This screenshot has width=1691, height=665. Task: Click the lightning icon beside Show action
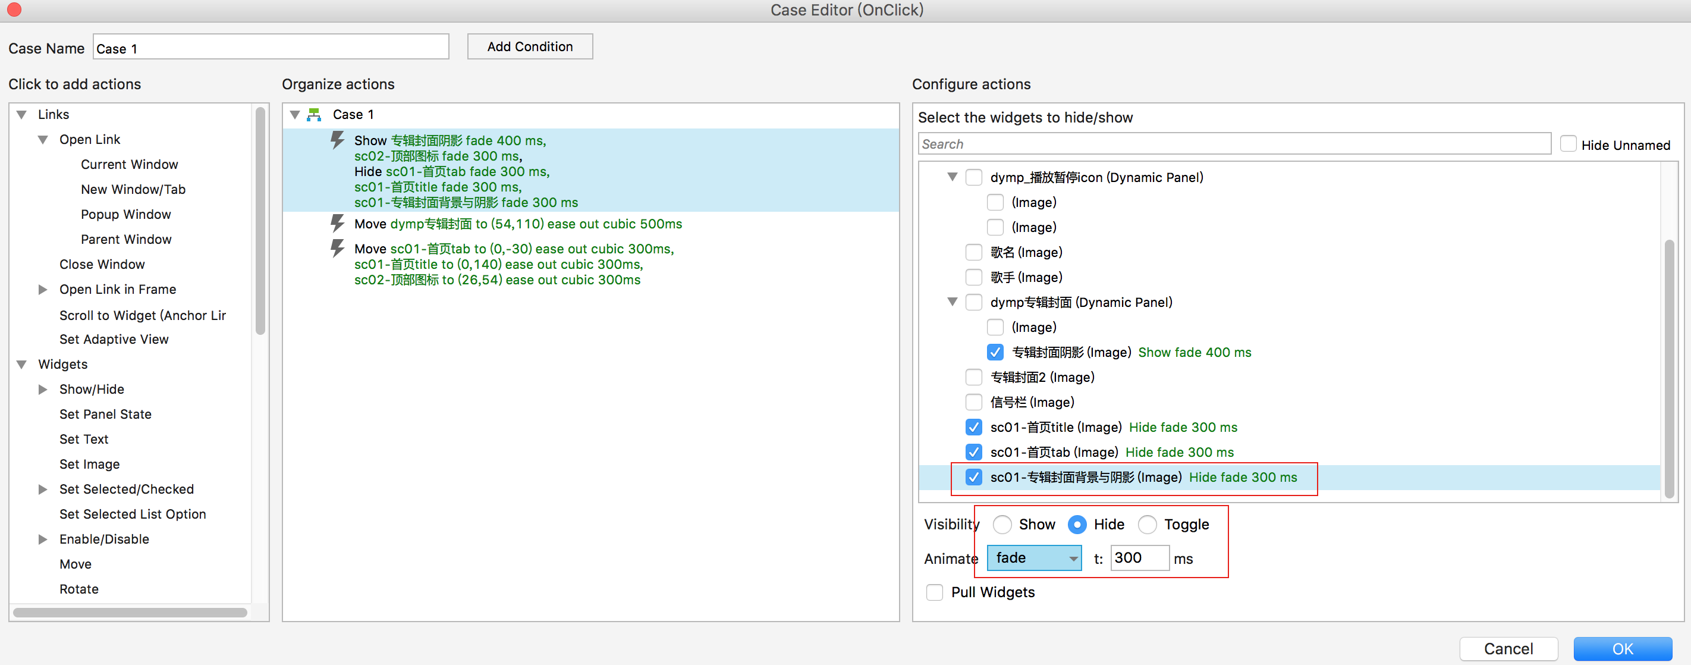(x=337, y=140)
